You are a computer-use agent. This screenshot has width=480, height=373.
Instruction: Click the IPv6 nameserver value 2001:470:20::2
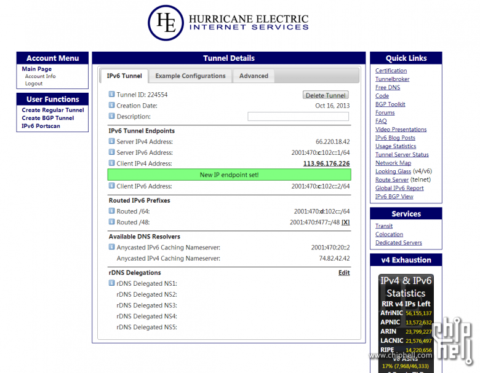330,248
